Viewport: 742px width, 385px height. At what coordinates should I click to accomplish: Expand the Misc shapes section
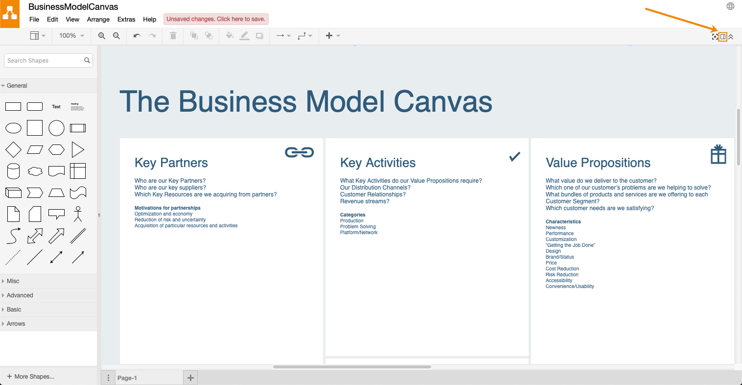[15, 281]
